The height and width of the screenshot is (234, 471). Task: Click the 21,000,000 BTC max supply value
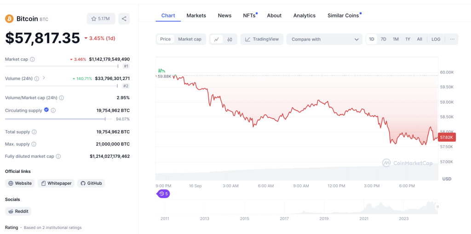[x=113, y=144]
